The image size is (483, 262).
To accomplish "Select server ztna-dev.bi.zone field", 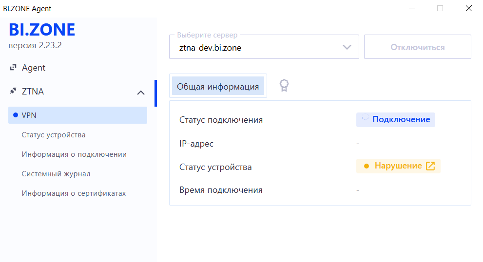I will pyautogui.click(x=264, y=47).
